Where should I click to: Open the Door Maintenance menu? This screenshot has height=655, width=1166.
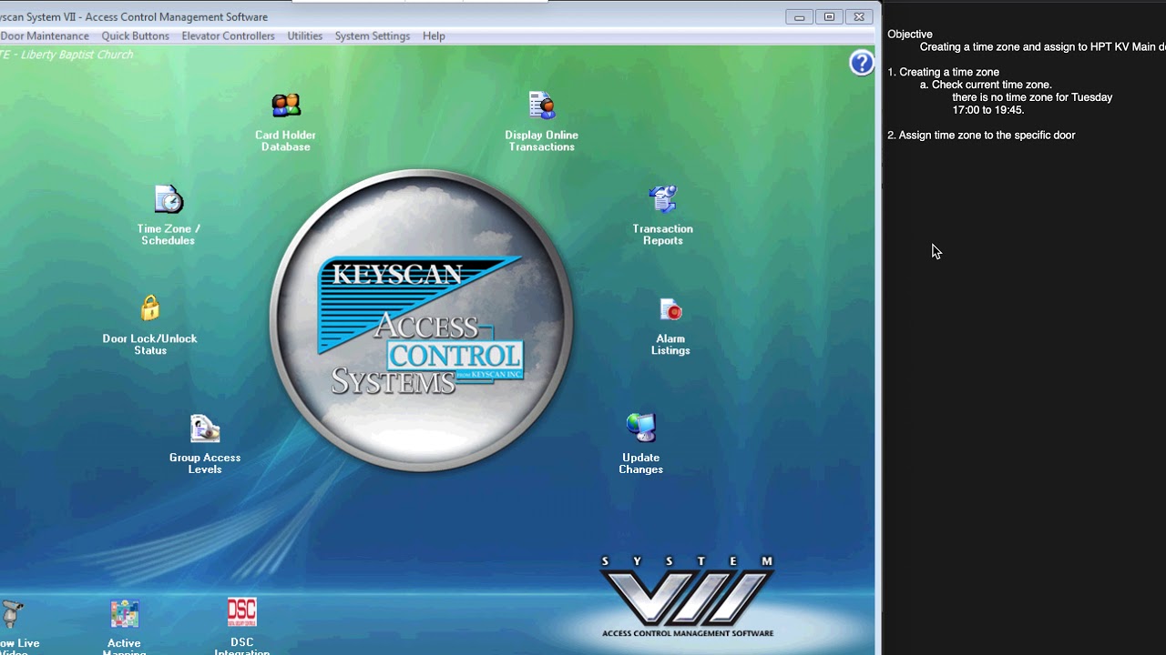[45, 36]
